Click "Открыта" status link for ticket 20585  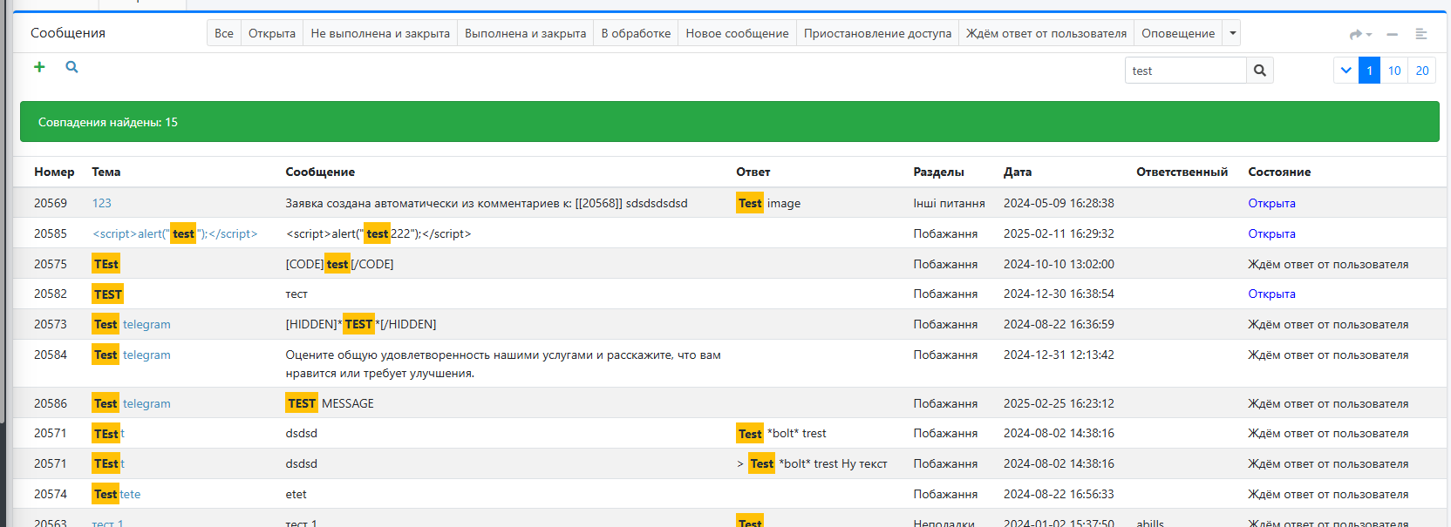tap(1271, 233)
